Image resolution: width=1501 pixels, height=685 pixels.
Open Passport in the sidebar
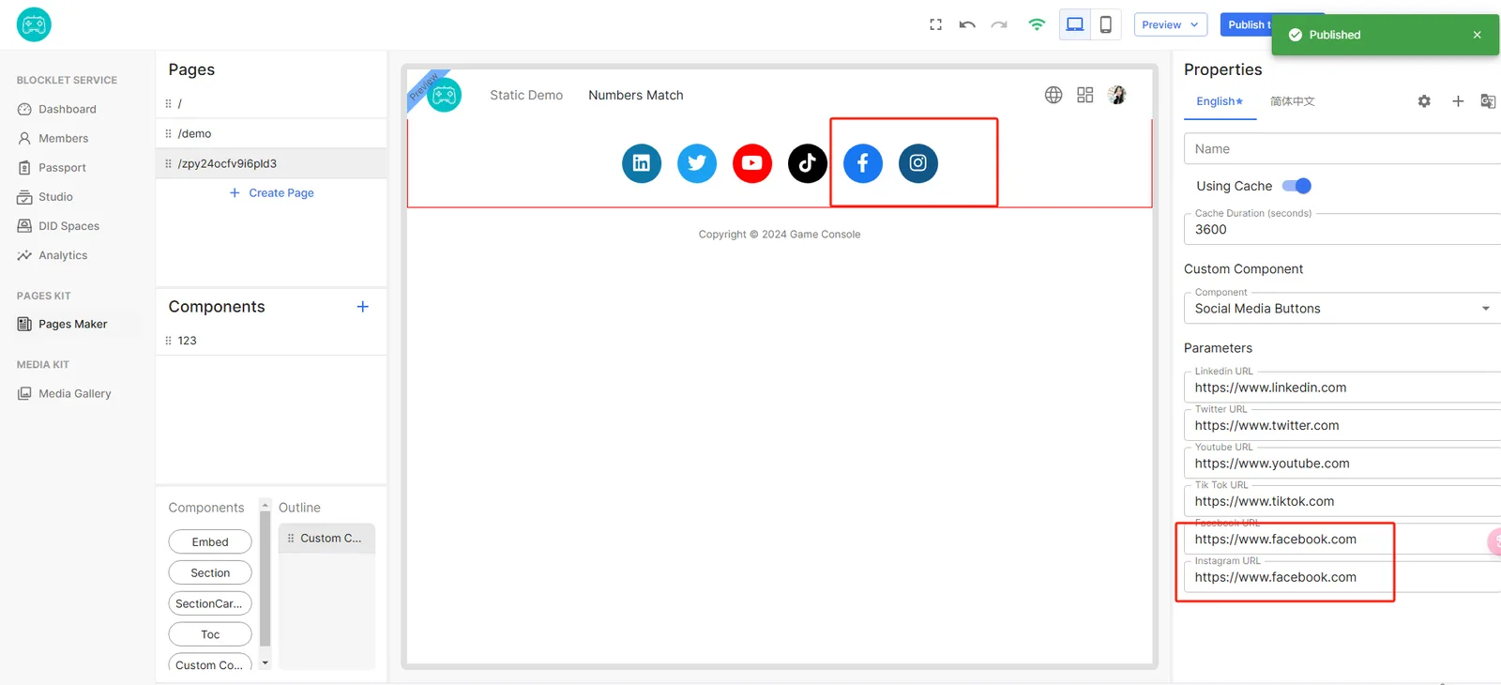[62, 167]
